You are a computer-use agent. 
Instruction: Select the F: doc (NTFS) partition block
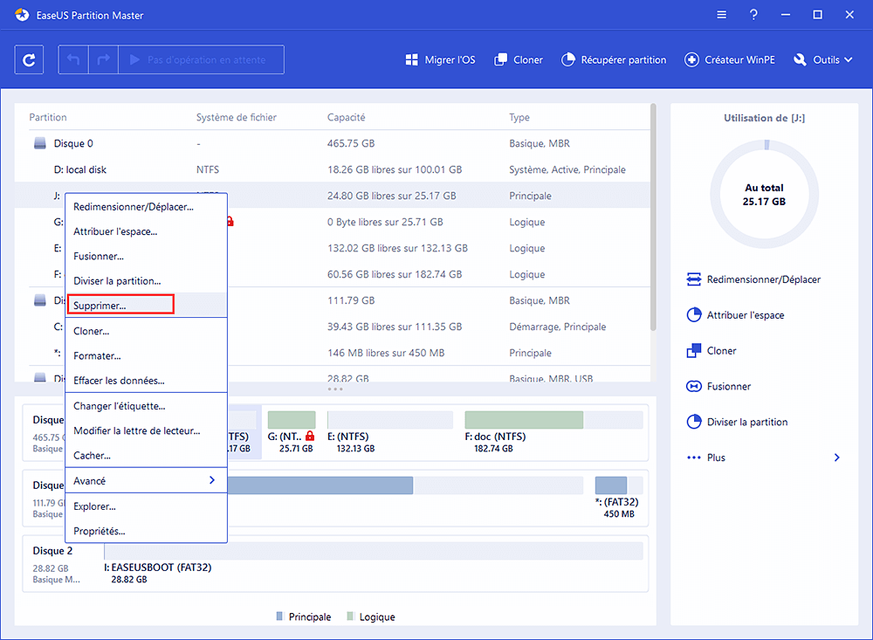pyautogui.click(x=553, y=431)
